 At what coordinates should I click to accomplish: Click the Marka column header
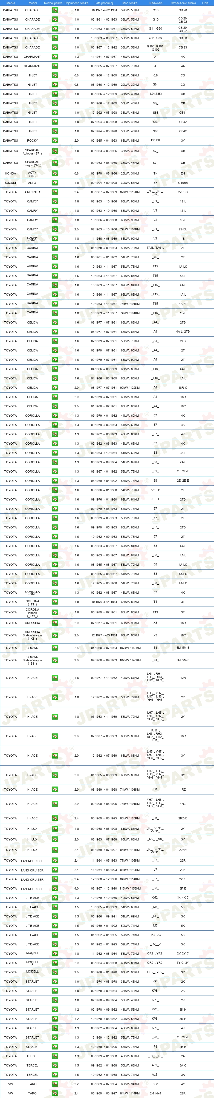click(x=11, y=3)
